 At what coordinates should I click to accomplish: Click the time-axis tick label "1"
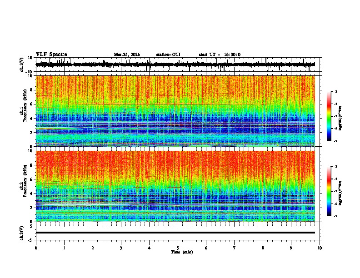pos(64,248)
